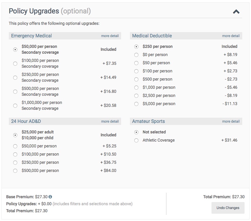This screenshot has width=251, height=221.
Task: Choose $1,000 per person deductible
Action: pos(136,88)
